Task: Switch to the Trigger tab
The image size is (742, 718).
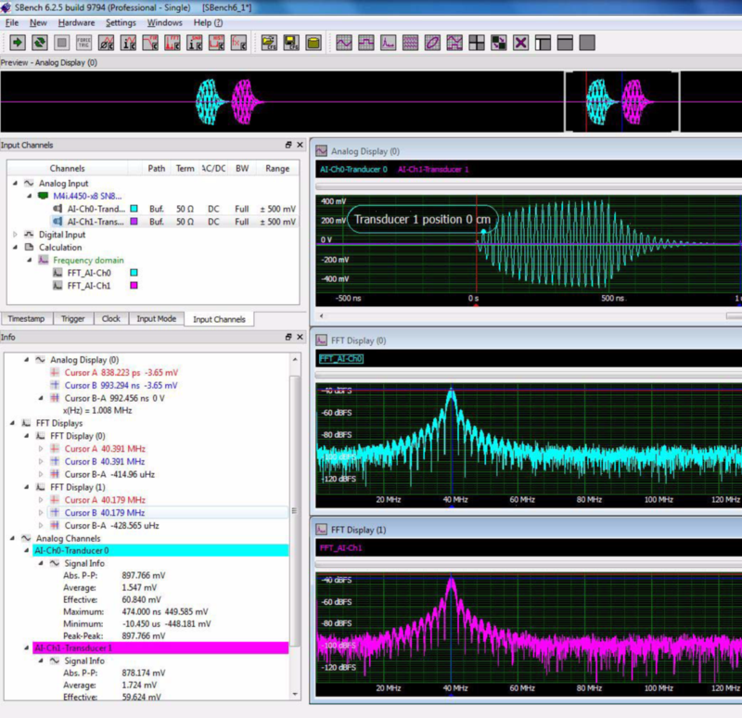Action: click(73, 319)
